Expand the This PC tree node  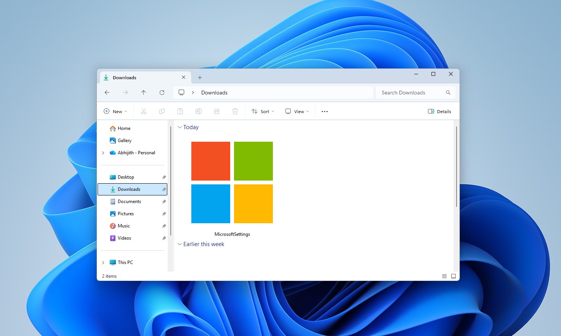pos(103,262)
